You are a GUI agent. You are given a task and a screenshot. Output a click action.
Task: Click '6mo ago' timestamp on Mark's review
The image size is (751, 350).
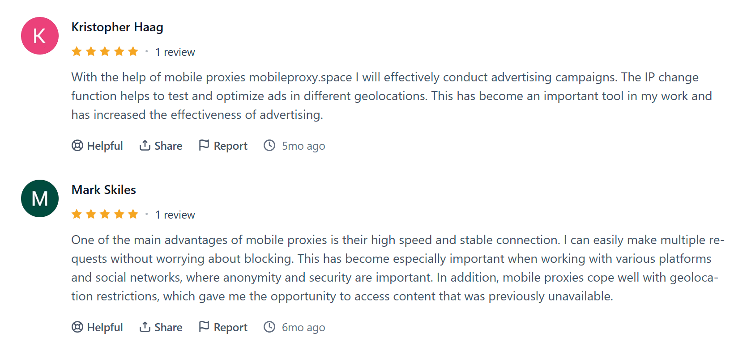coord(303,328)
